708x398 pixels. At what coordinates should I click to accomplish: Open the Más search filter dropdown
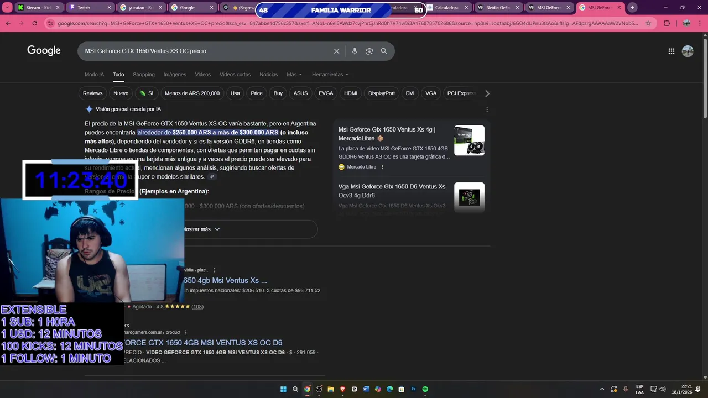(x=294, y=75)
